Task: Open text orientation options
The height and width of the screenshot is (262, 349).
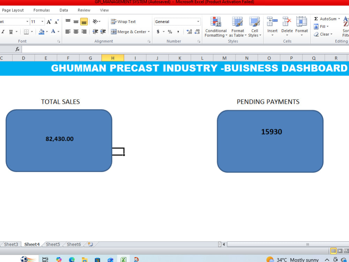Action: click(96, 22)
